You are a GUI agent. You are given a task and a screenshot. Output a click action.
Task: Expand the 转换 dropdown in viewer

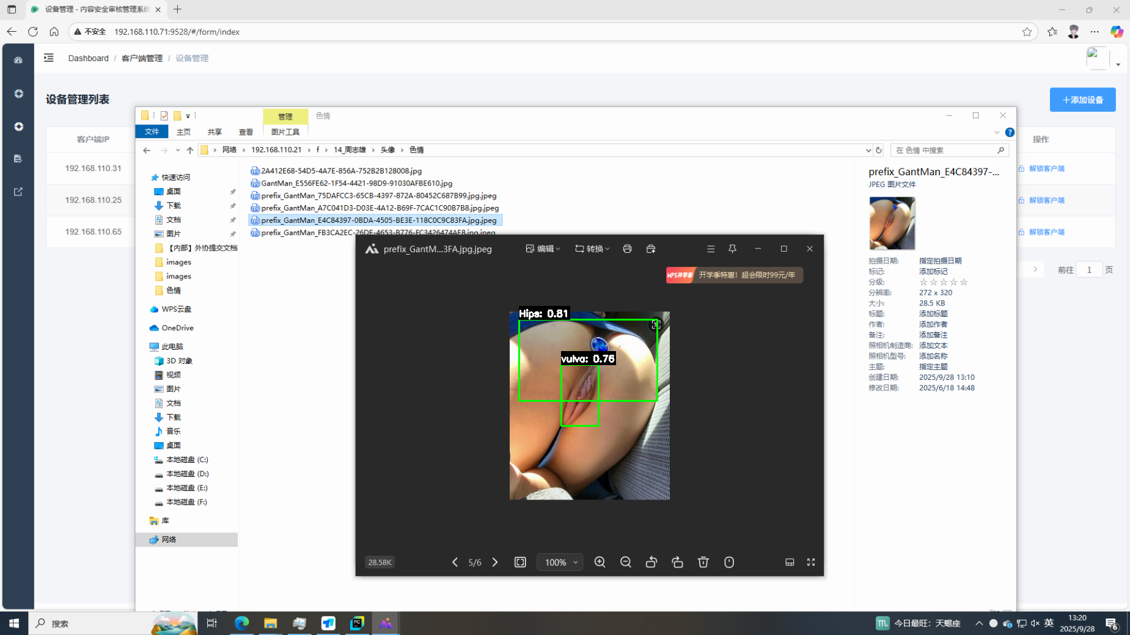[x=592, y=249]
